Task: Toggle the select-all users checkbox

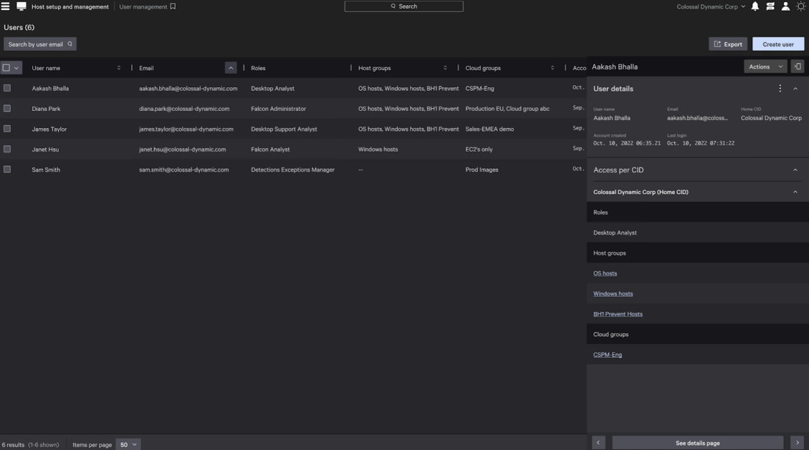Action: pos(6,68)
